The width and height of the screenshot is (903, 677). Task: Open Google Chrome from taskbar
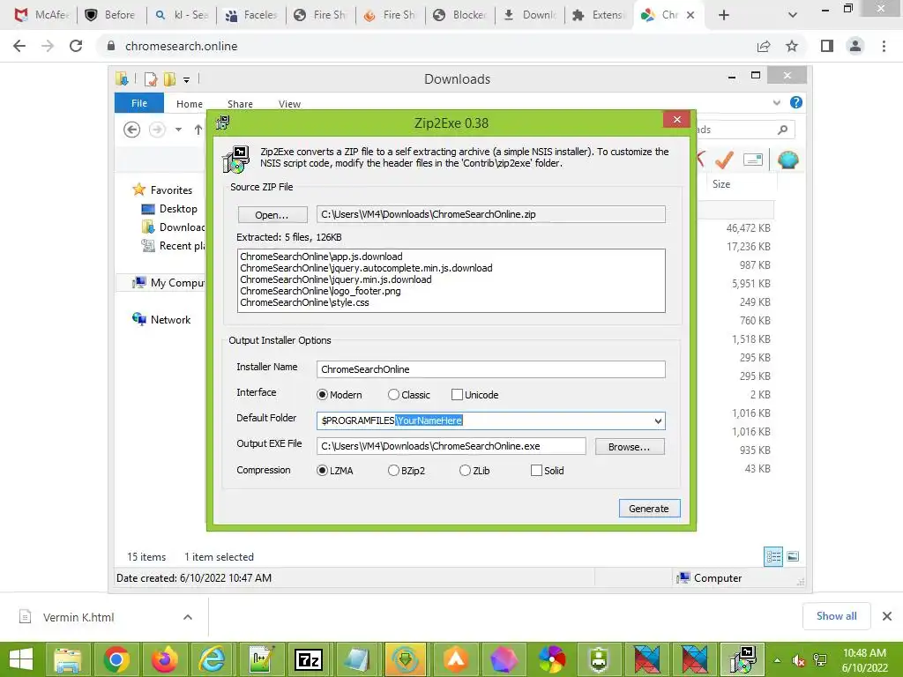[x=116, y=659]
